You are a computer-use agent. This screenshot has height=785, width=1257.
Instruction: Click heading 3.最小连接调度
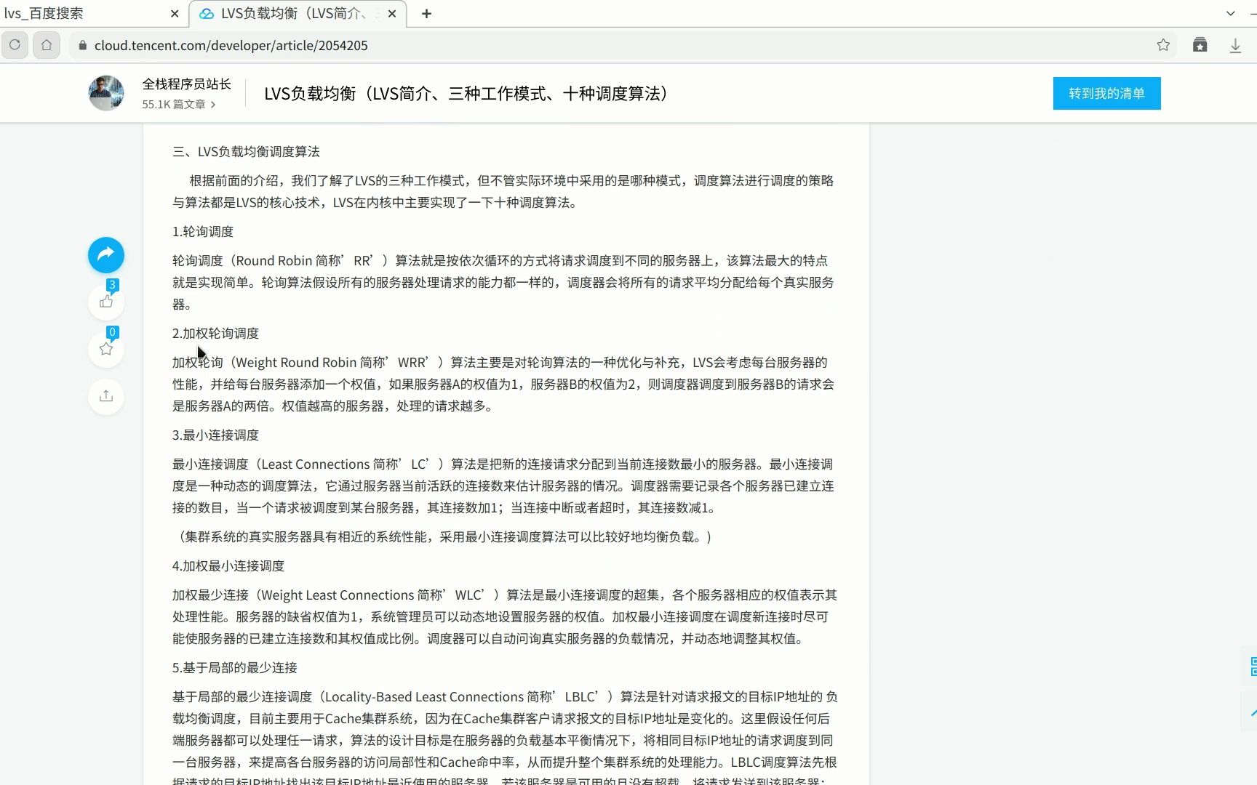pos(215,435)
